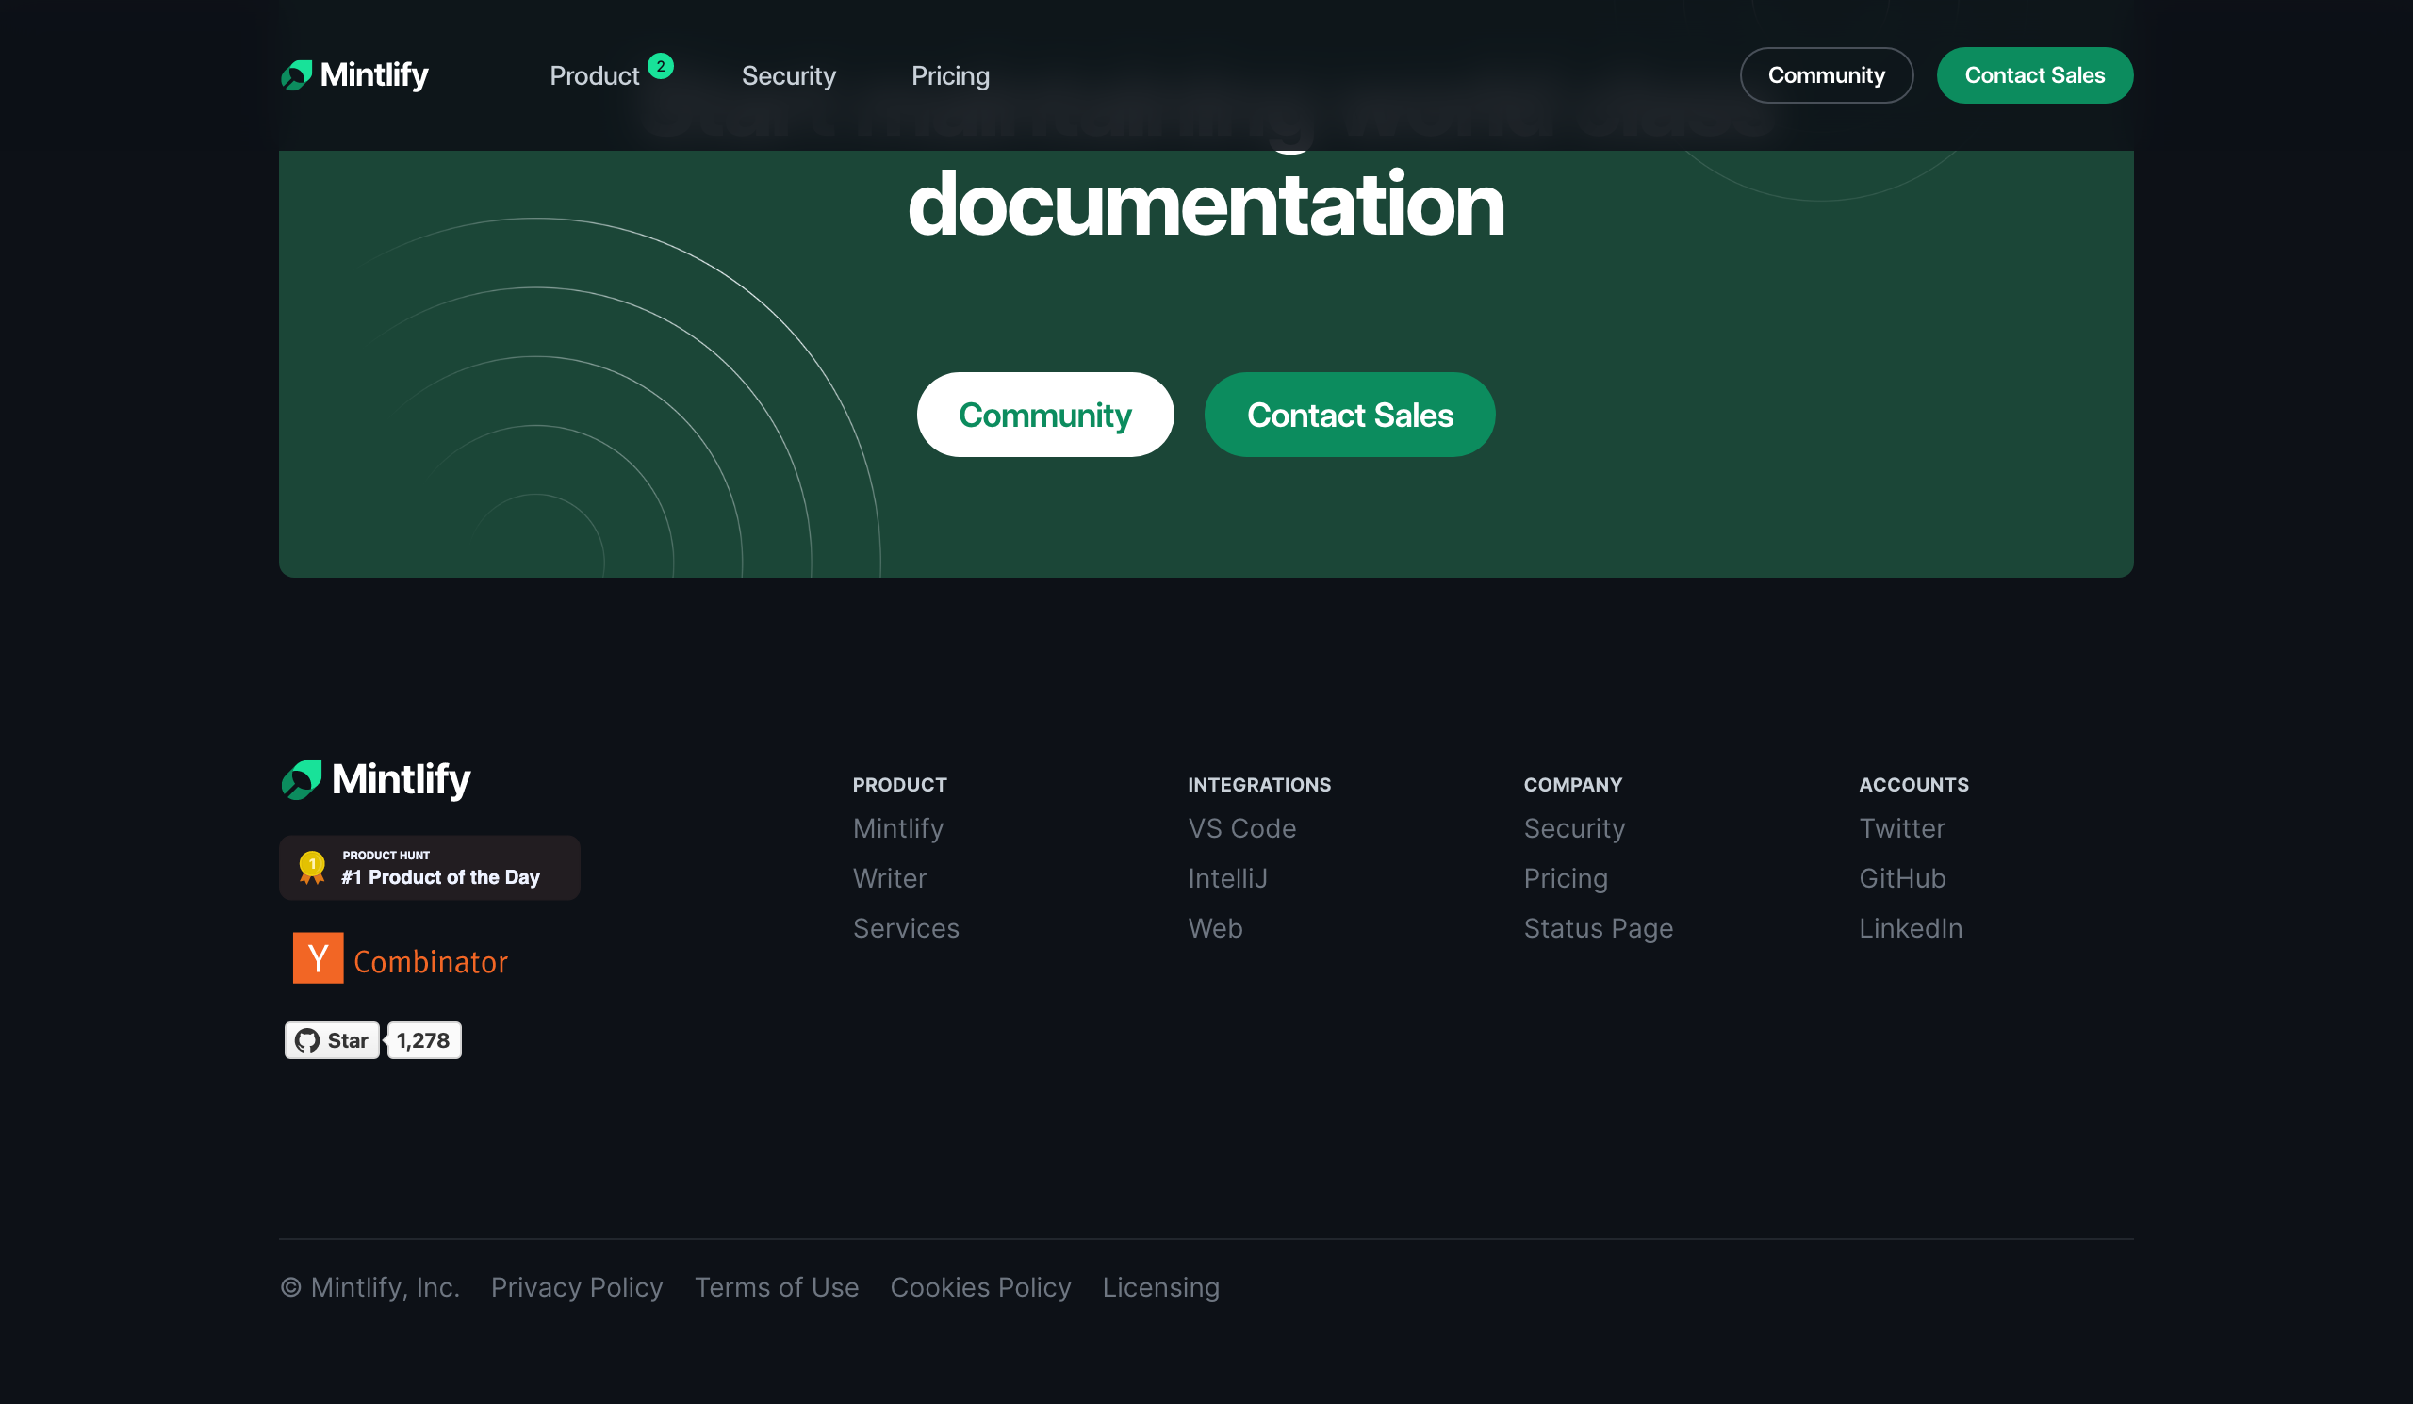
Task: Click the green 2 badge beside Product
Action: tap(661, 66)
